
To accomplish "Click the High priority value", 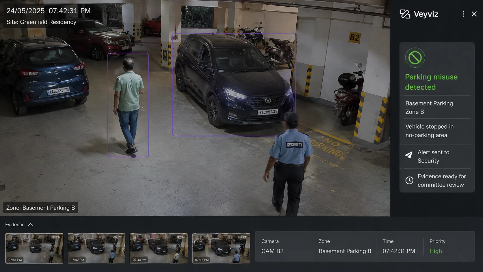I will coord(436,251).
